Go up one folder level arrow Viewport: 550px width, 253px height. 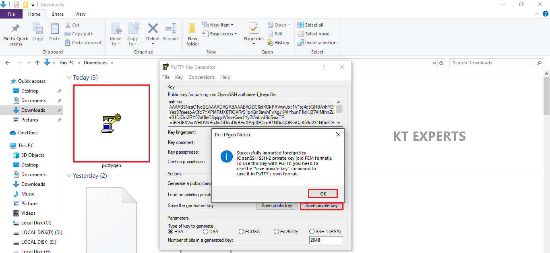click(37, 63)
